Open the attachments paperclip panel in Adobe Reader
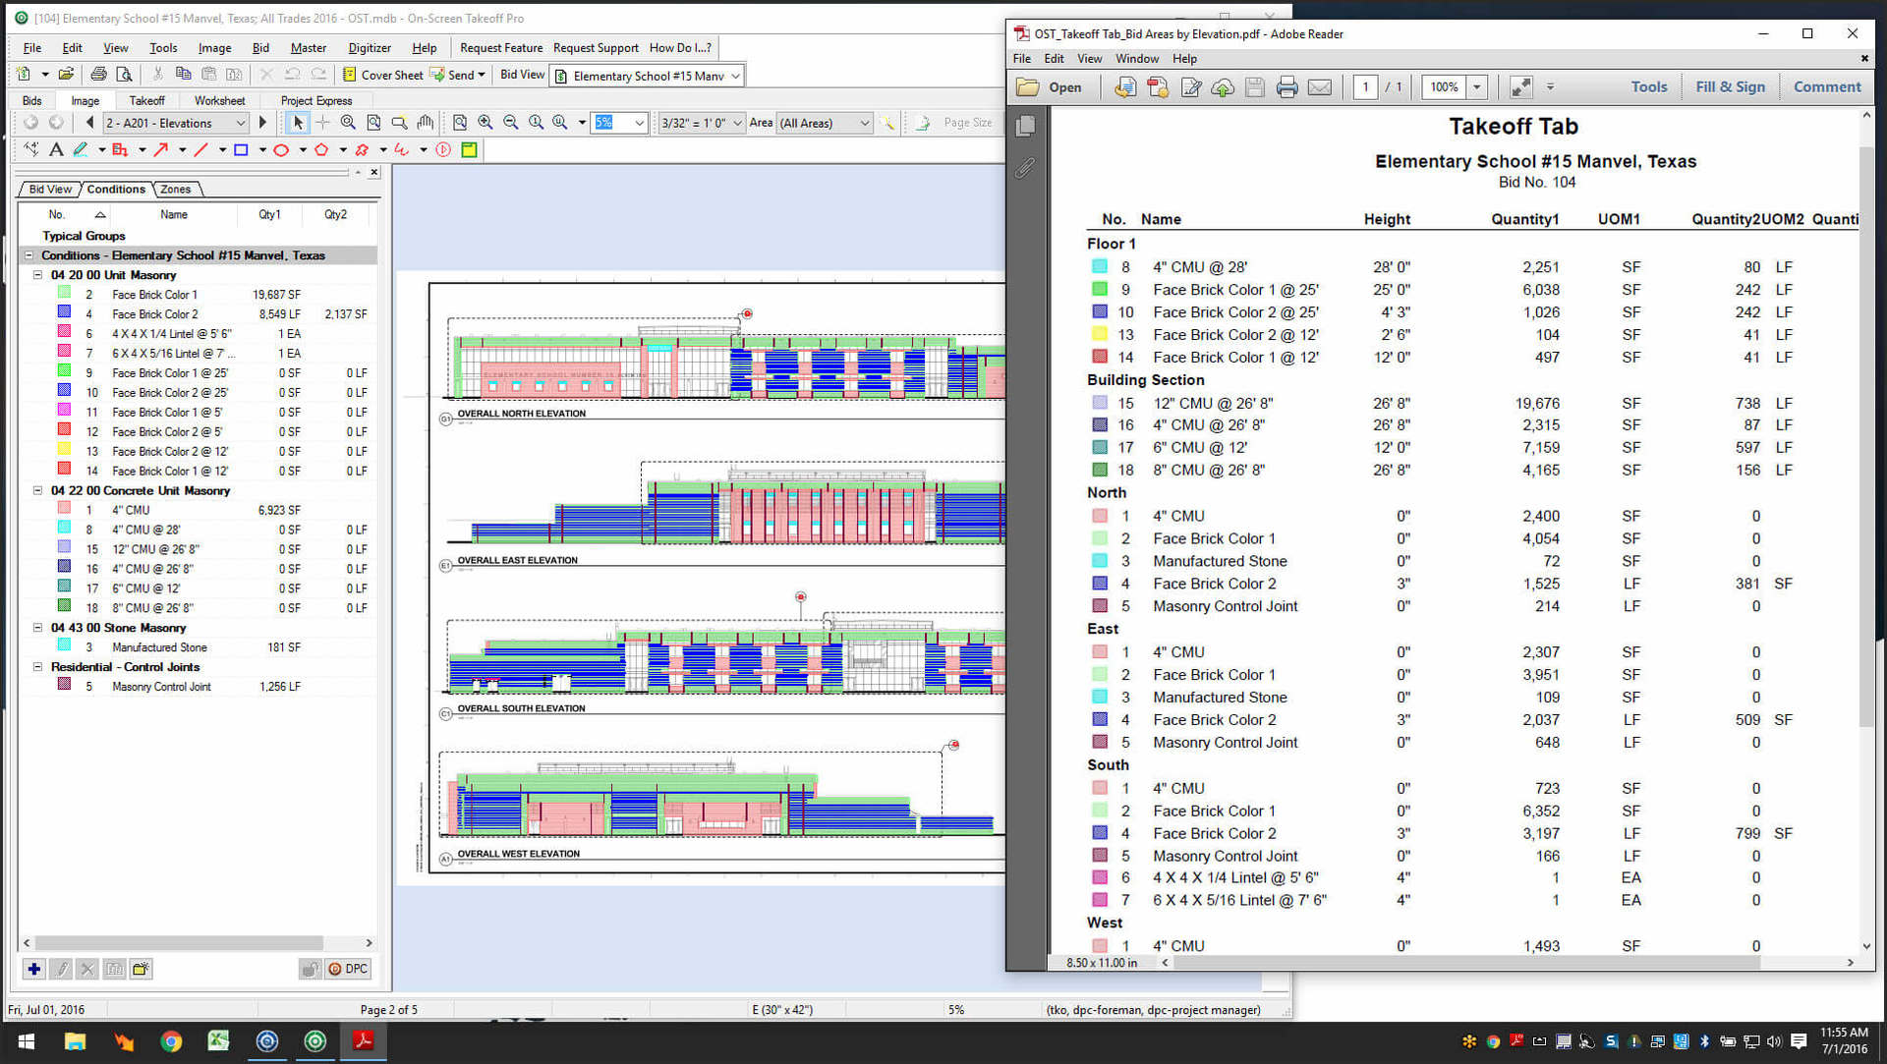The width and height of the screenshot is (1887, 1064). 1025,169
